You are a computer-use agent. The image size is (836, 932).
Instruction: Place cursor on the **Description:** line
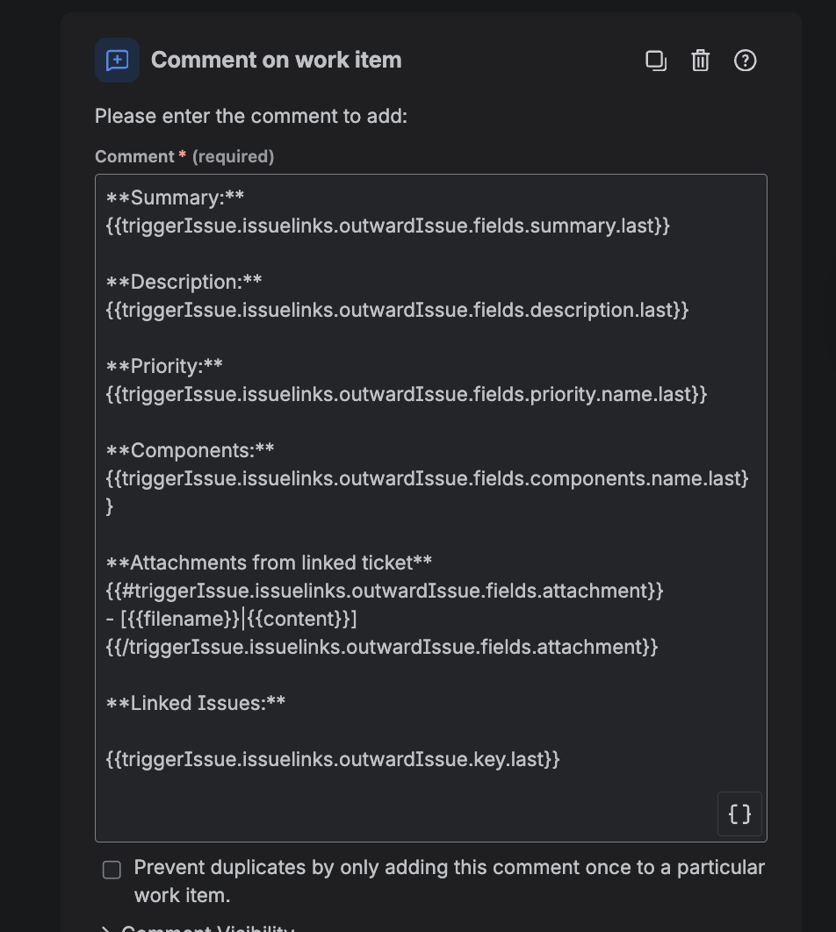pyautogui.click(x=184, y=282)
